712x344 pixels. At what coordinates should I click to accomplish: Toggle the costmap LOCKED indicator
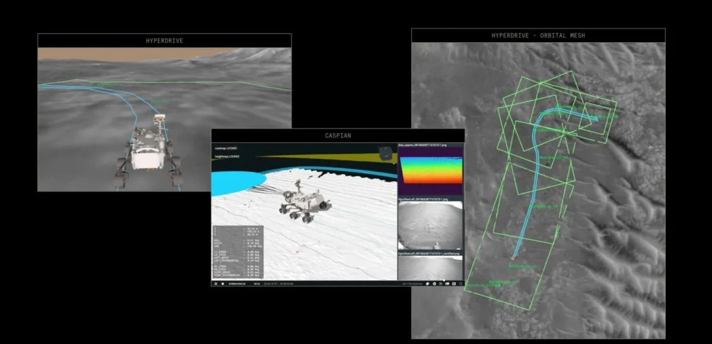click(227, 148)
